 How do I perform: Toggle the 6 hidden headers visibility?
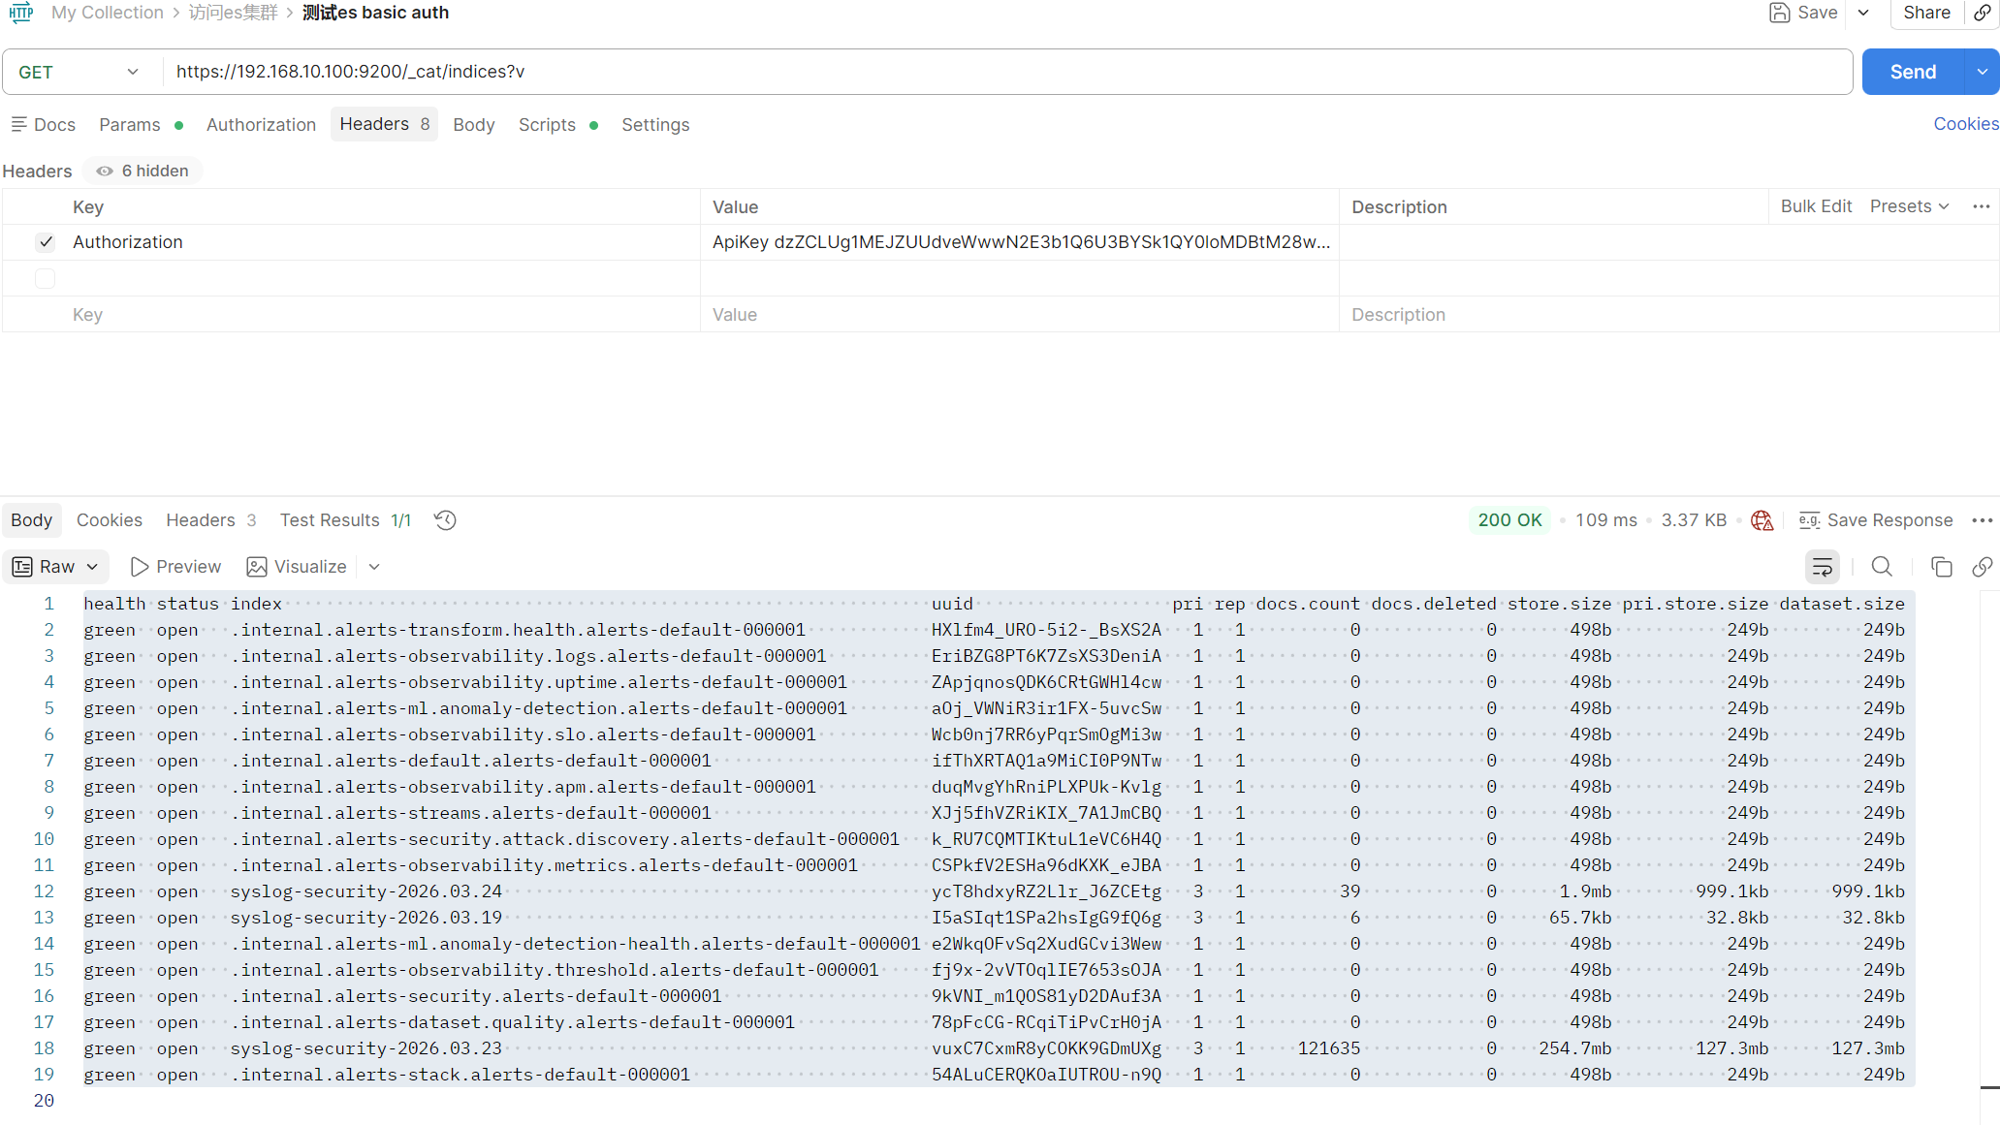click(143, 171)
